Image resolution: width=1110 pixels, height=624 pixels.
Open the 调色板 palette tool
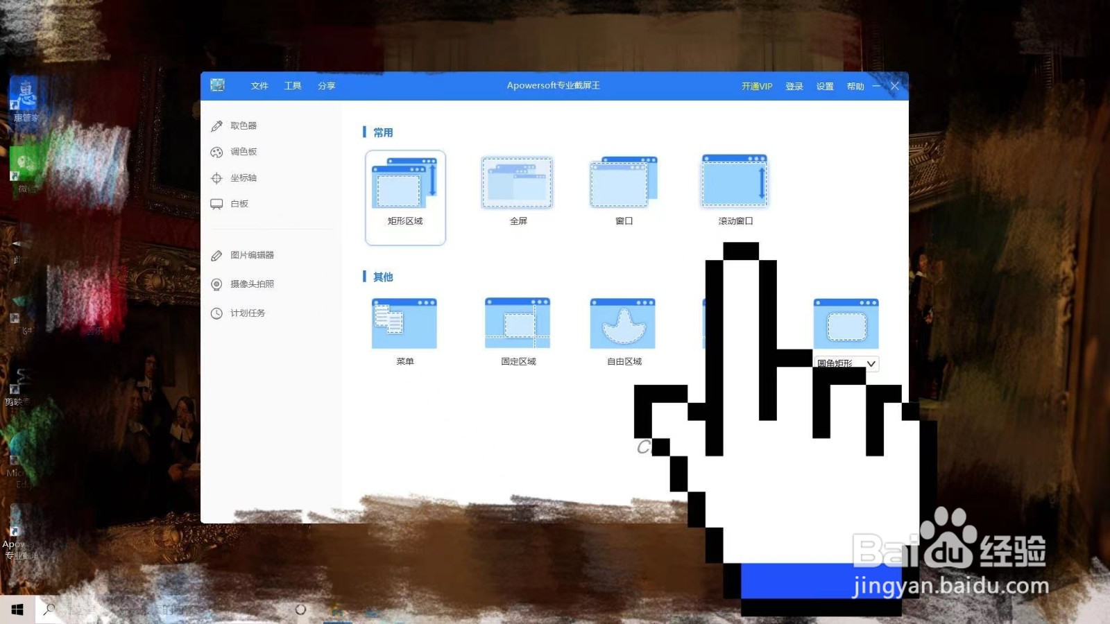(234, 152)
